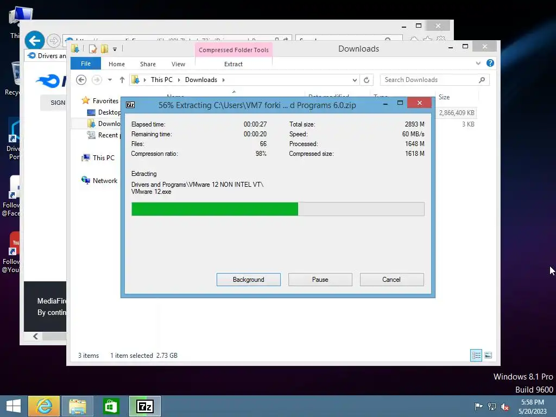Go up one folder level

pyautogui.click(x=122, y=80)
